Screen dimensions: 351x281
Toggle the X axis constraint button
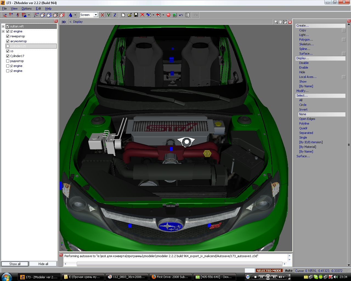click(102, 15)
